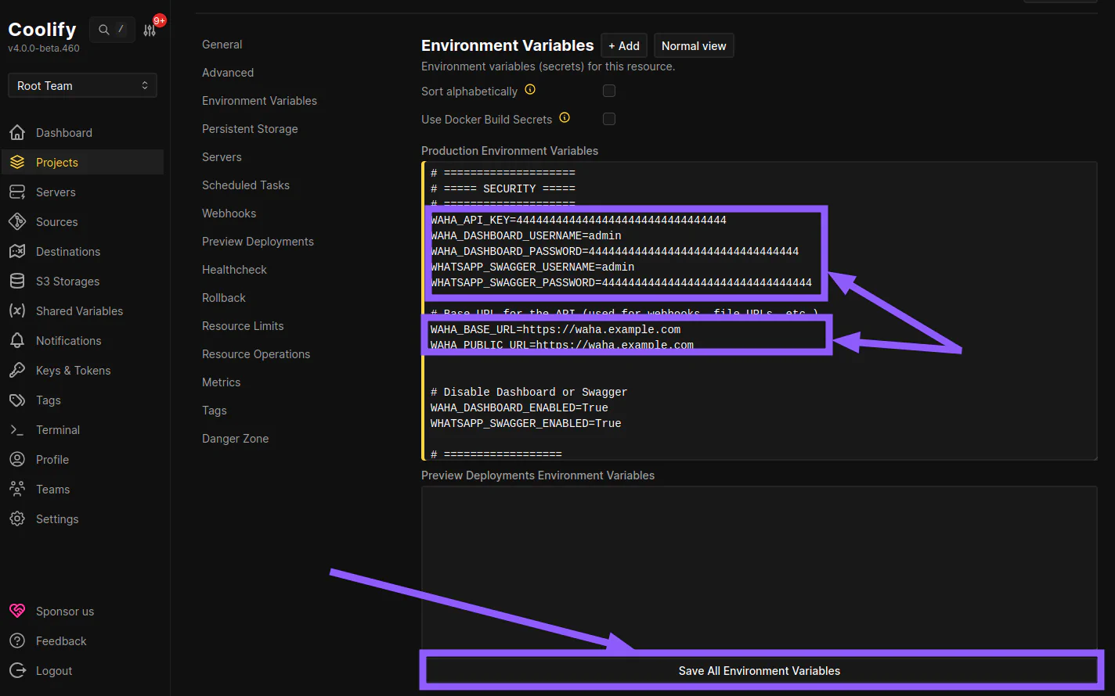This screenshot has height=696, width=1115.
Task: Switch to Normal view
Action: pyautogui.click(x=693, y=45)
